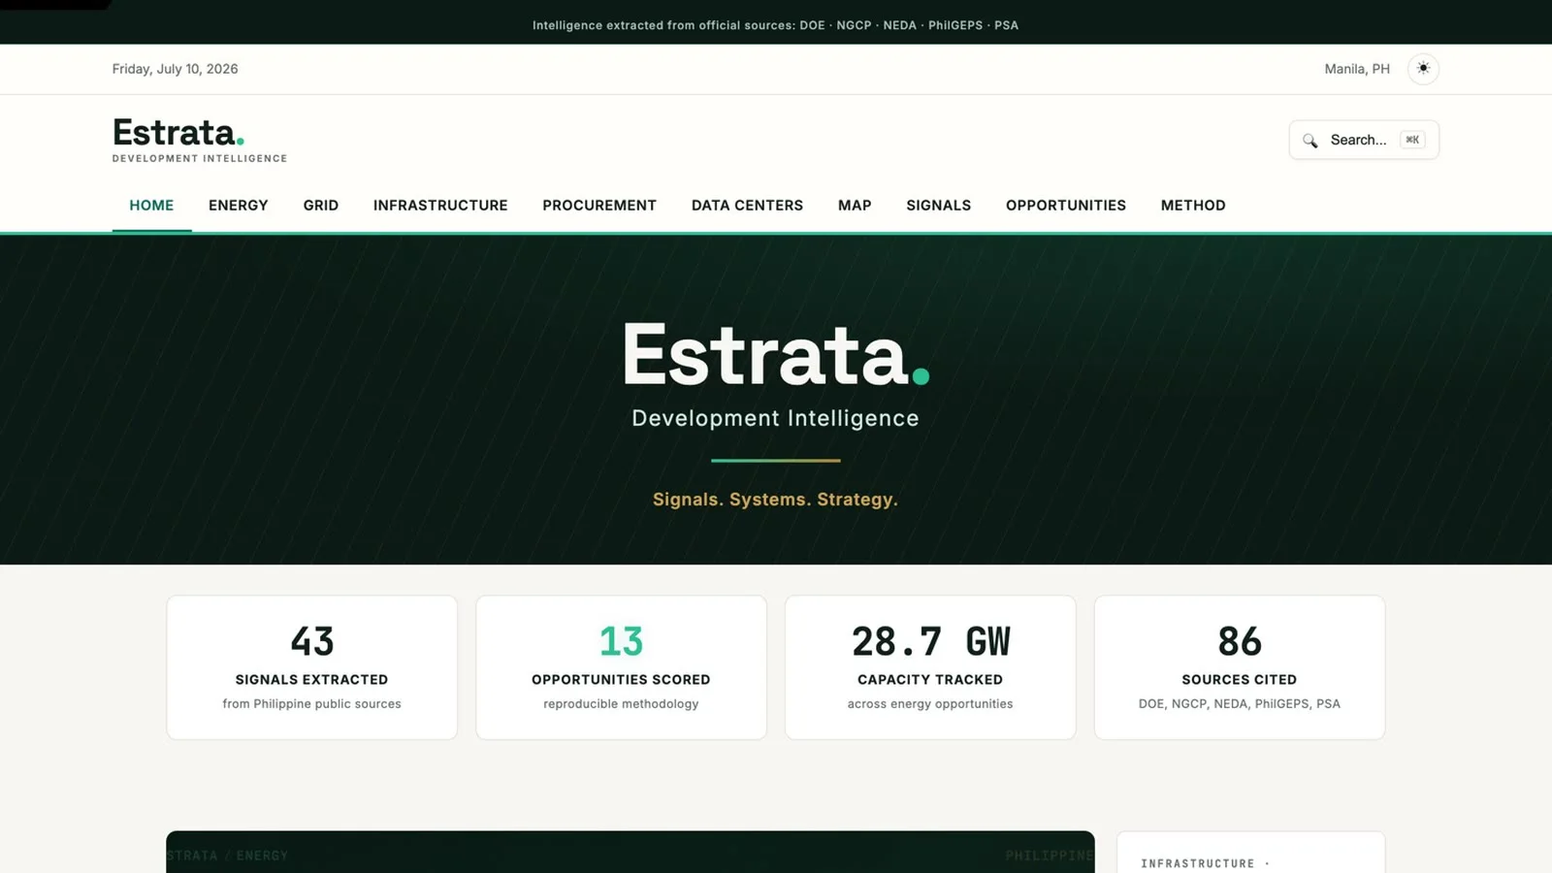Click the 'Development Intelligence' hero subtitle
This screenshot has height=873, width=1552.
[x=775, y=418]
